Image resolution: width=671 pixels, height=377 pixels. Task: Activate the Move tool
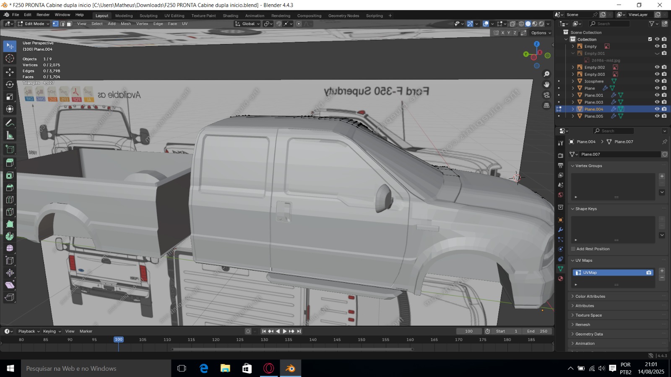[10, 72]
